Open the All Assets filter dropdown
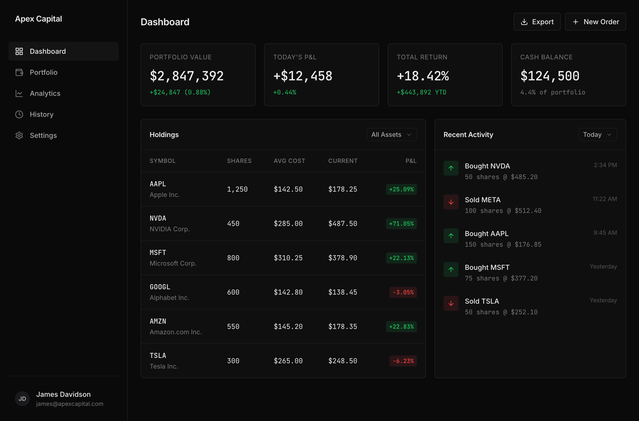Image resolution: width=639 pixels, height=421 pixels. tap(391, 134)
